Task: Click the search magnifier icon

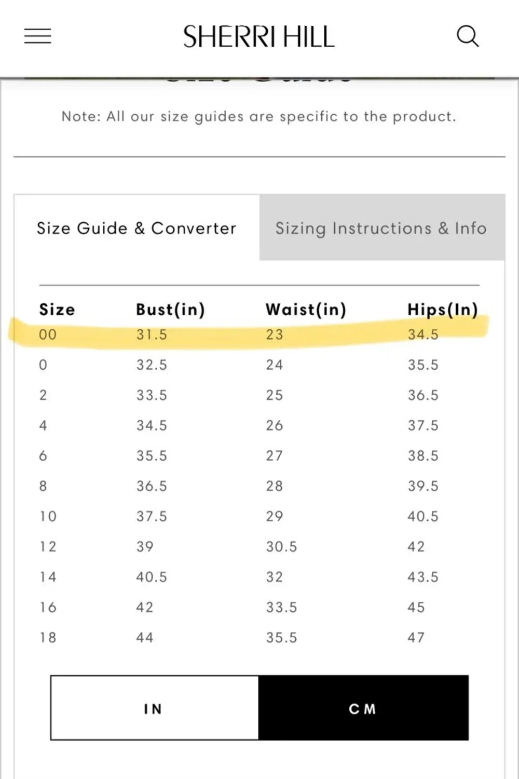Action: (x=467, y=36)
